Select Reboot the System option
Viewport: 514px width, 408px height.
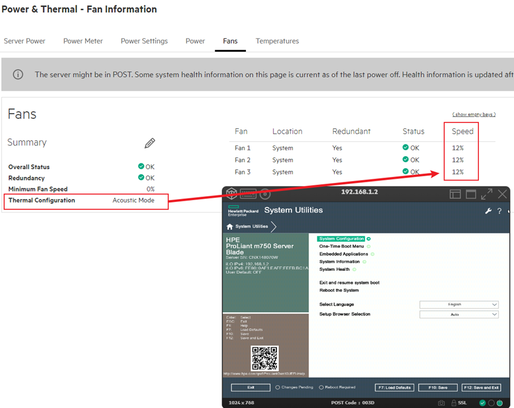coord(339,290)
